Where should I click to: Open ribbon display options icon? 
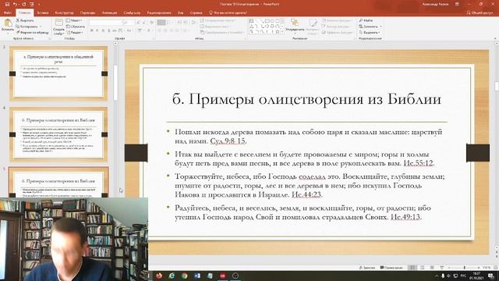pos(457,4)
